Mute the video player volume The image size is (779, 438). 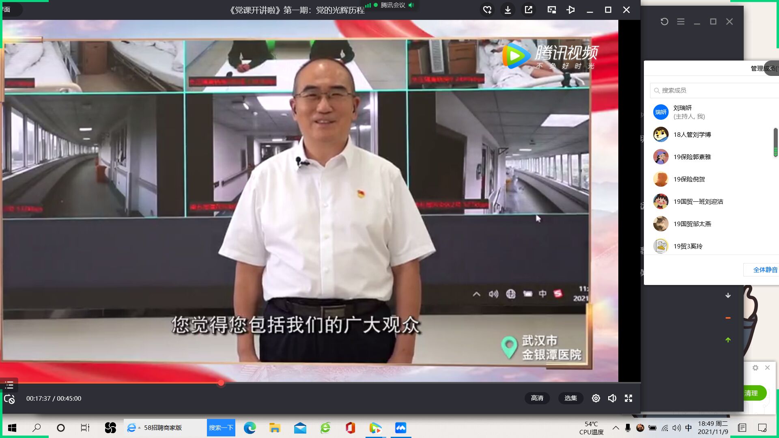(x=612, y=398)
